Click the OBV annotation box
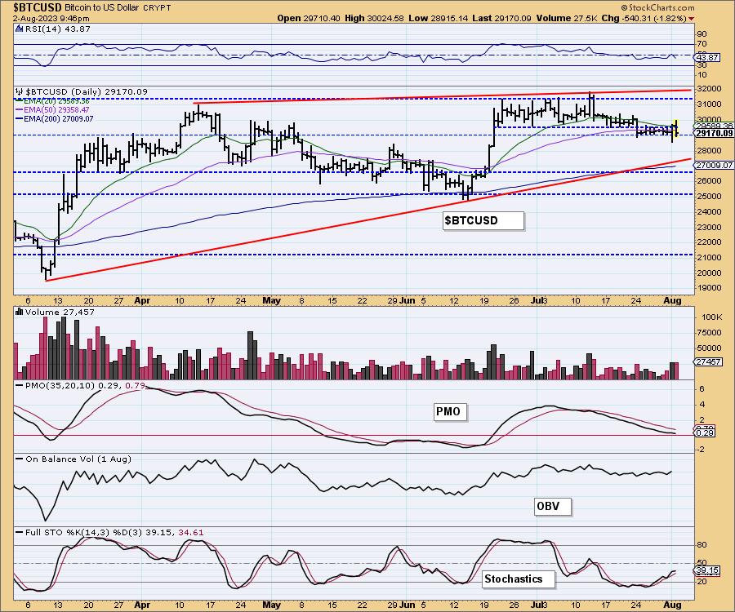The width and height of the screenshot is (735, 612). click(553, 506)
